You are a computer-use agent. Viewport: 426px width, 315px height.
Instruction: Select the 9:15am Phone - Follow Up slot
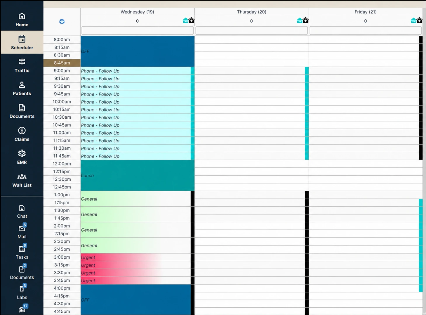[136, 79]
